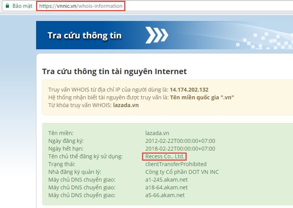Screen dimensions: 293x208
Task: Click the bold "Tên miền quốc gia .vn" text
Action: pos(202,97)
